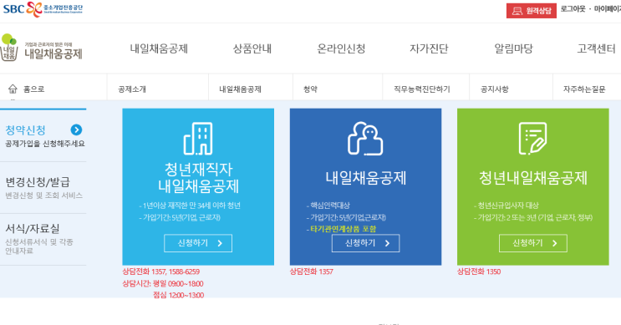This screenshot has width=621, height=325.
Task: Click the blue arrow icon beside 청약신청
Action: point(76,129)
